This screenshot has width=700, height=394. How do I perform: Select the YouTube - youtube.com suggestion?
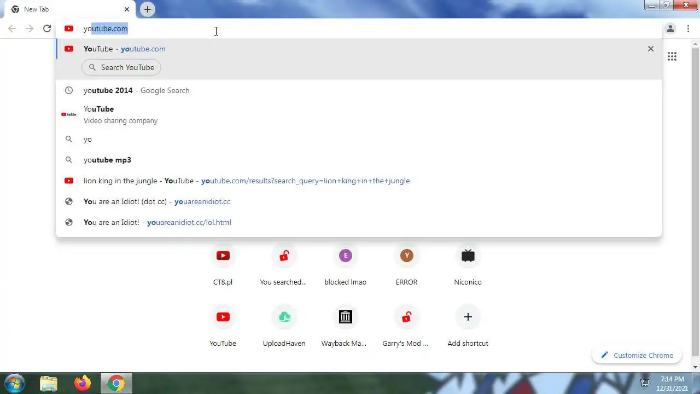[x=359, y=49]
